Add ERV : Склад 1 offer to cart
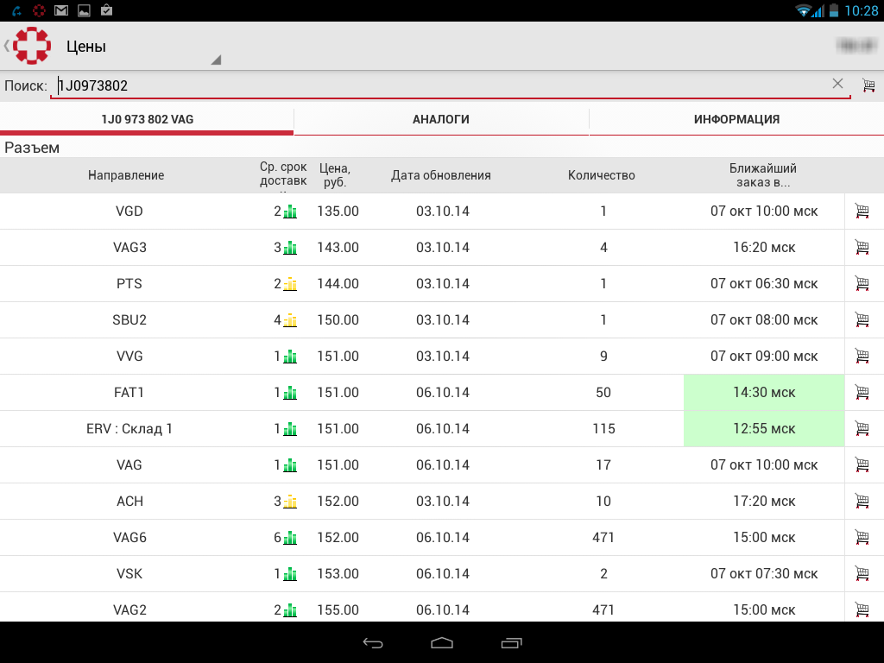The image size is (884, 663). click(x=862, y=429)
